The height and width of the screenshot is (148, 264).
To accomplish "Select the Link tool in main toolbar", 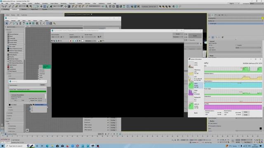I will coord(10,7).
